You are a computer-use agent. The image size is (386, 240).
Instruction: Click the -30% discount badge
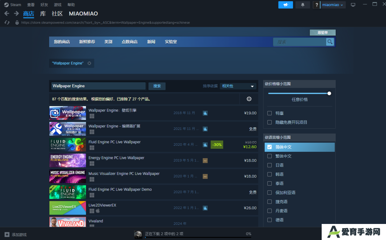click(x=217, y=145)
